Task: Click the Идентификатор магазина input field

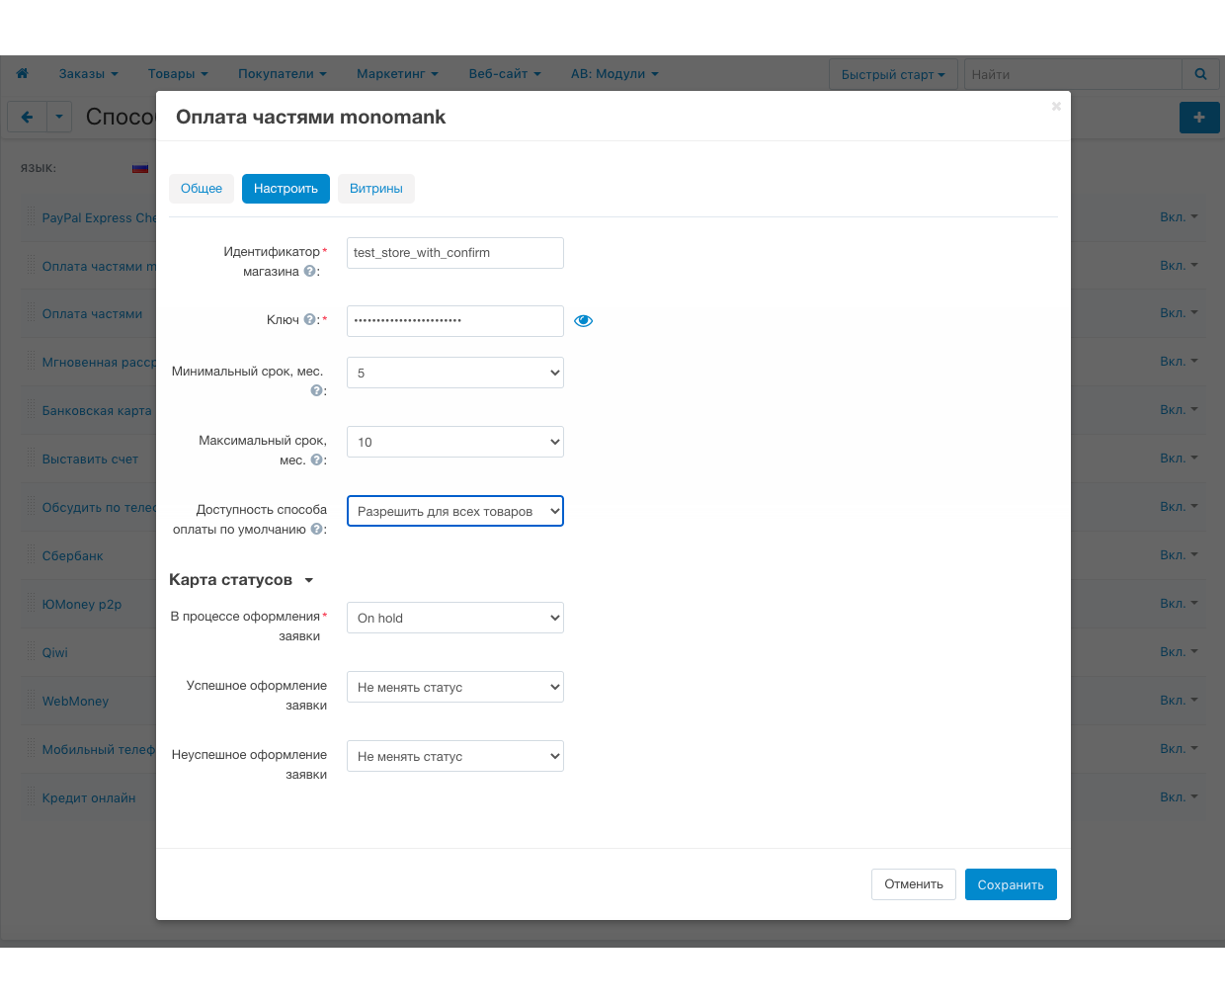Action: pyautogui.click(x=454, y=253)
